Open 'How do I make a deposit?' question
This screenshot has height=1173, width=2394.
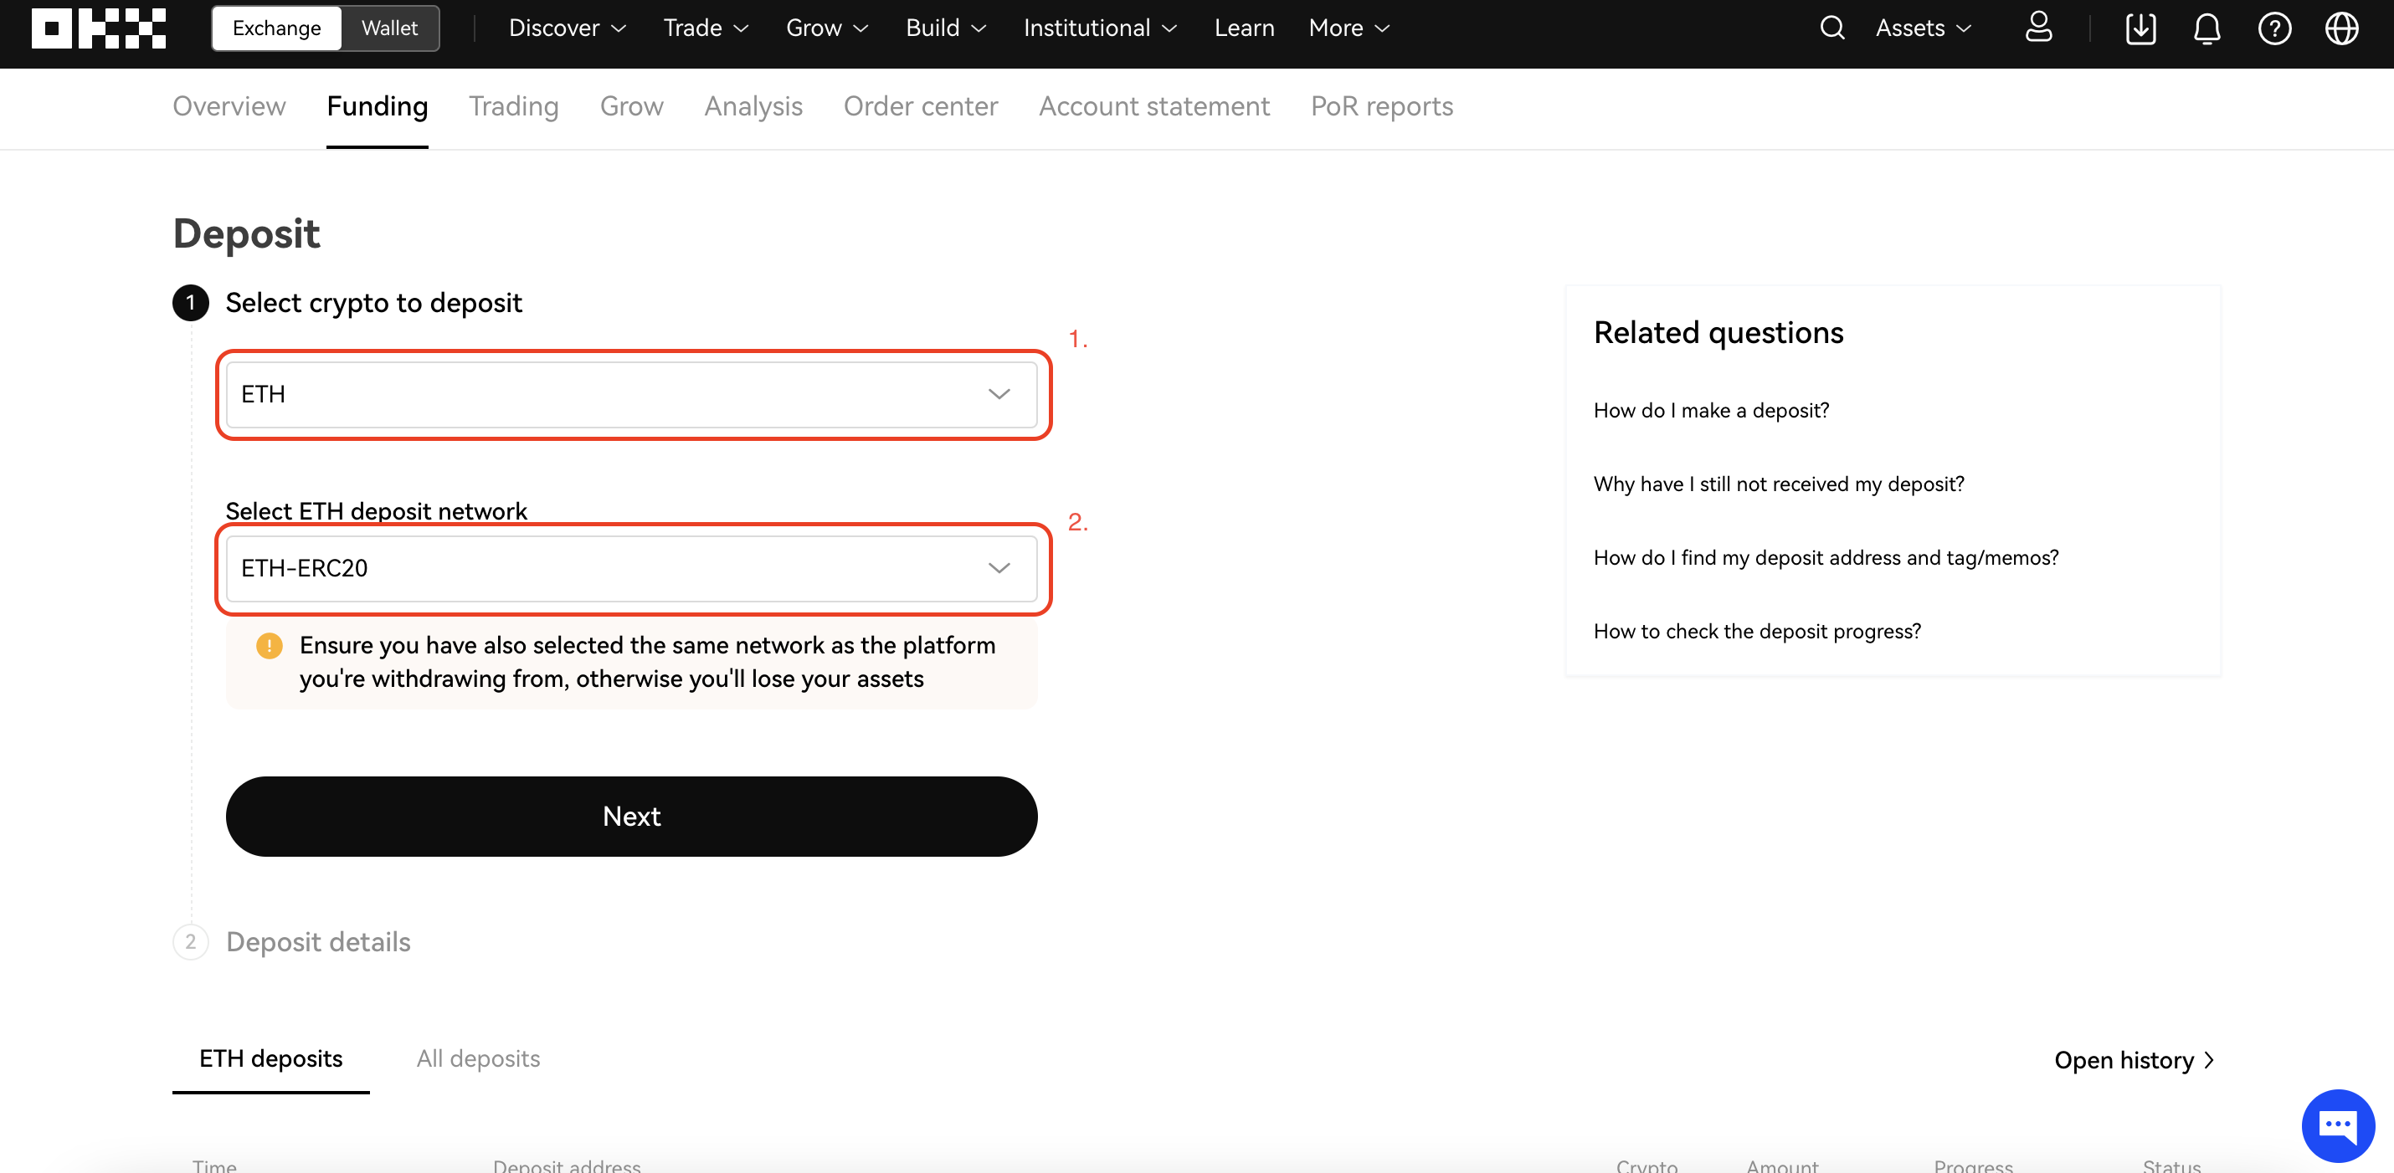click(1711, 411)
